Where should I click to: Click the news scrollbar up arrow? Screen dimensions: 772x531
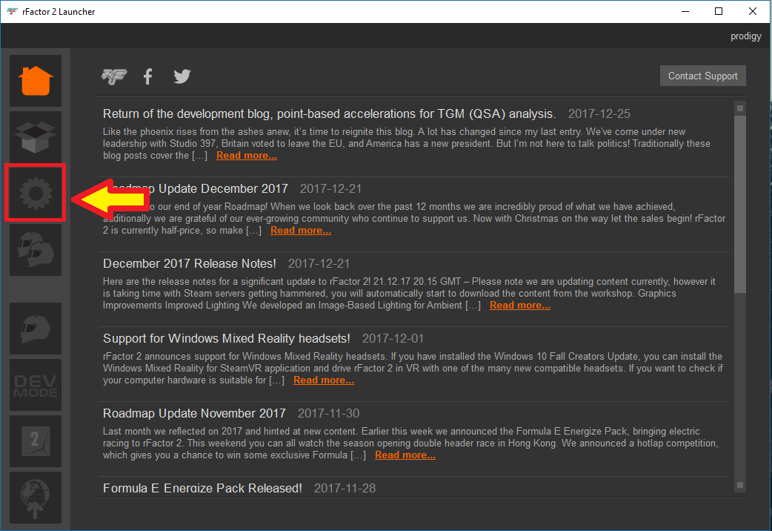(740, 108)
